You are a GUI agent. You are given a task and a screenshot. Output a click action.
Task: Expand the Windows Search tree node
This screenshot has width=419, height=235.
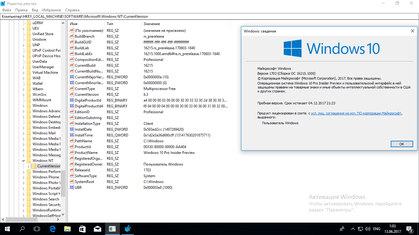24,199
